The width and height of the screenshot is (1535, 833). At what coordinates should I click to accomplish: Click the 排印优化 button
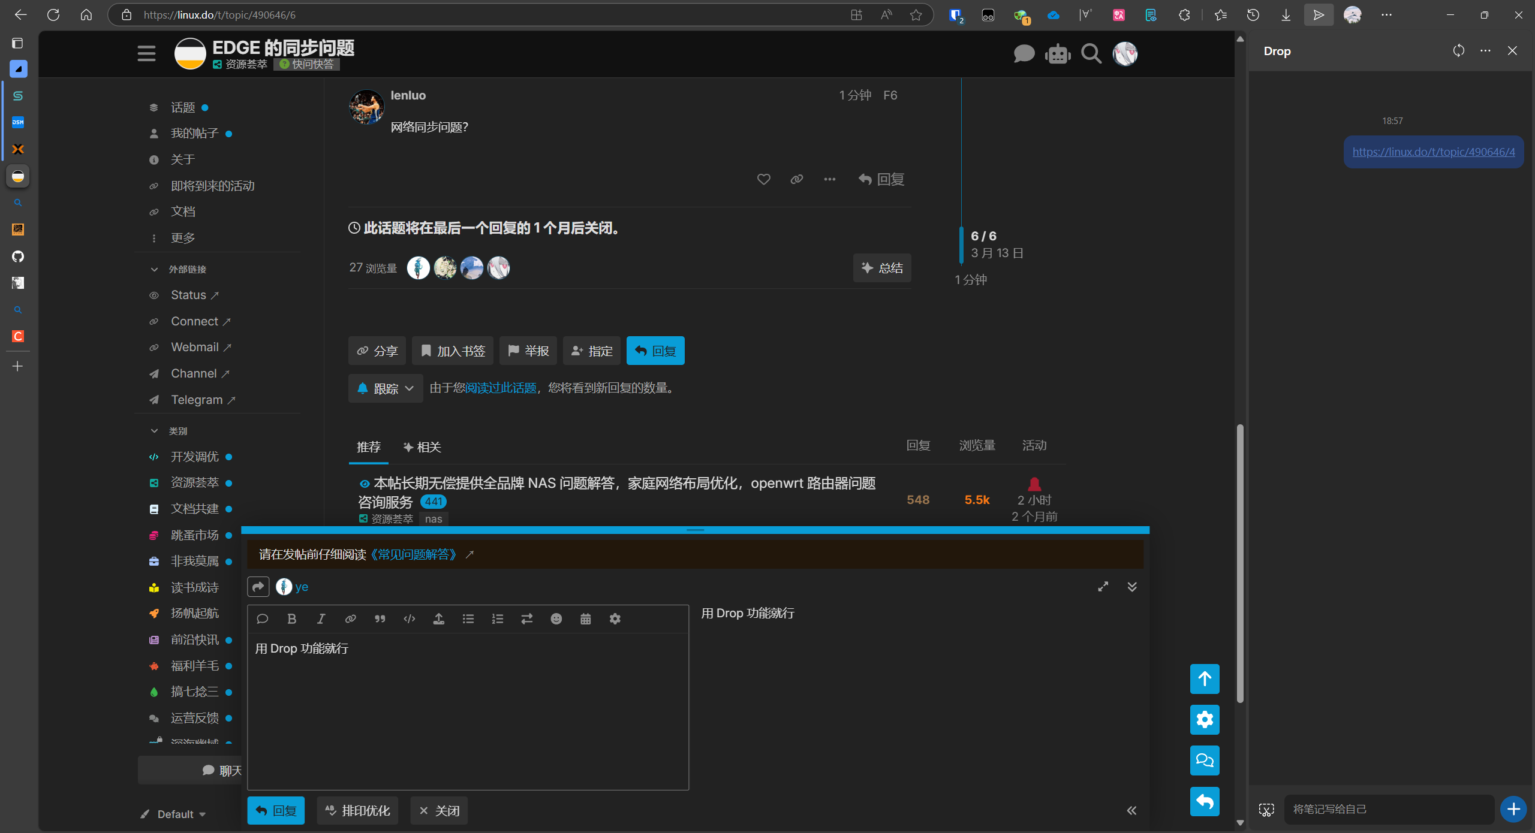coord(357,811)
